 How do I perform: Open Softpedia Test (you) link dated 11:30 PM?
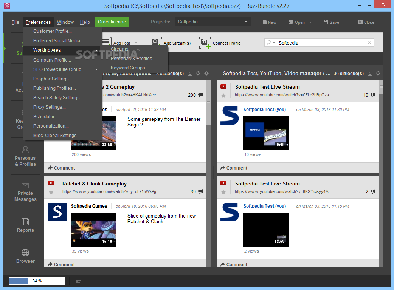pyautogui.click(x=265, y=110)
